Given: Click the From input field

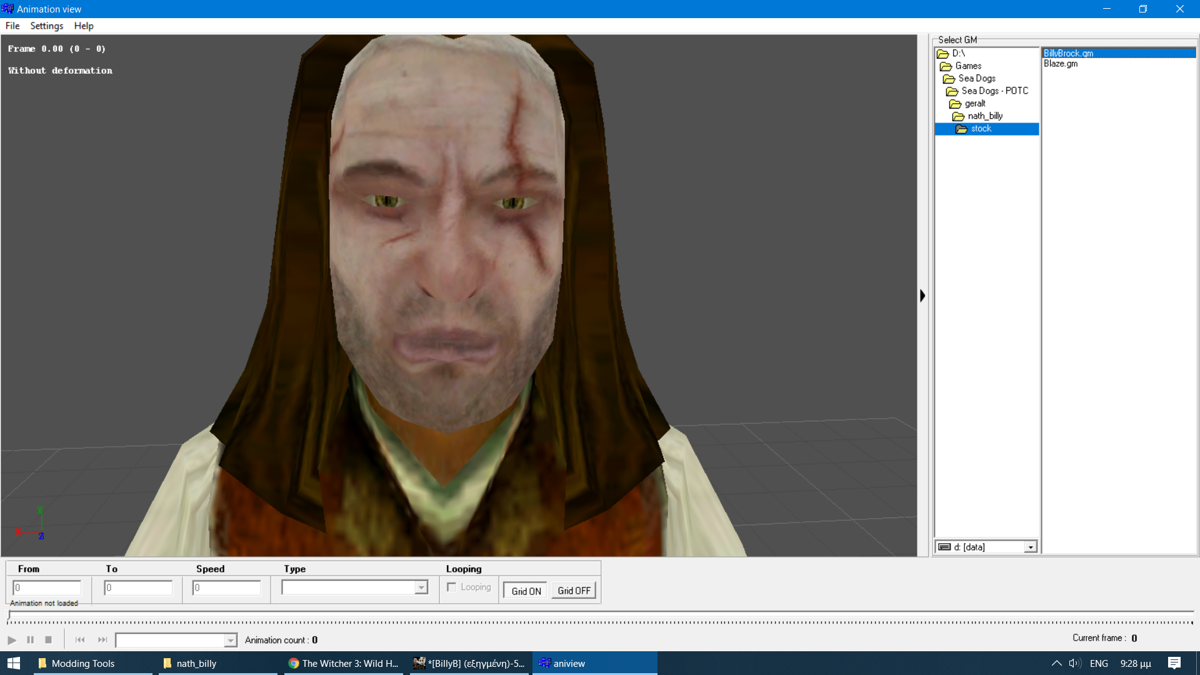Looking at the screenshot, I should coord(47,587).
